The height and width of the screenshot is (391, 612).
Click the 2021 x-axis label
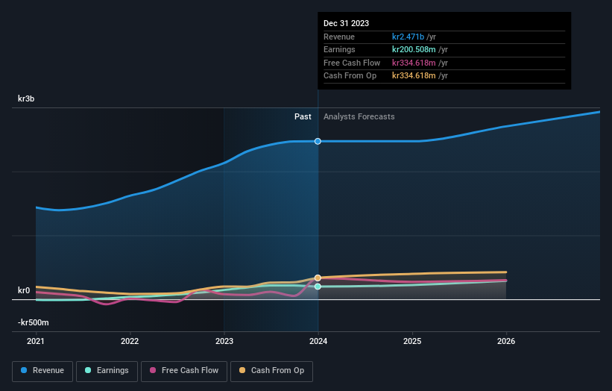(x=36, y=342)
